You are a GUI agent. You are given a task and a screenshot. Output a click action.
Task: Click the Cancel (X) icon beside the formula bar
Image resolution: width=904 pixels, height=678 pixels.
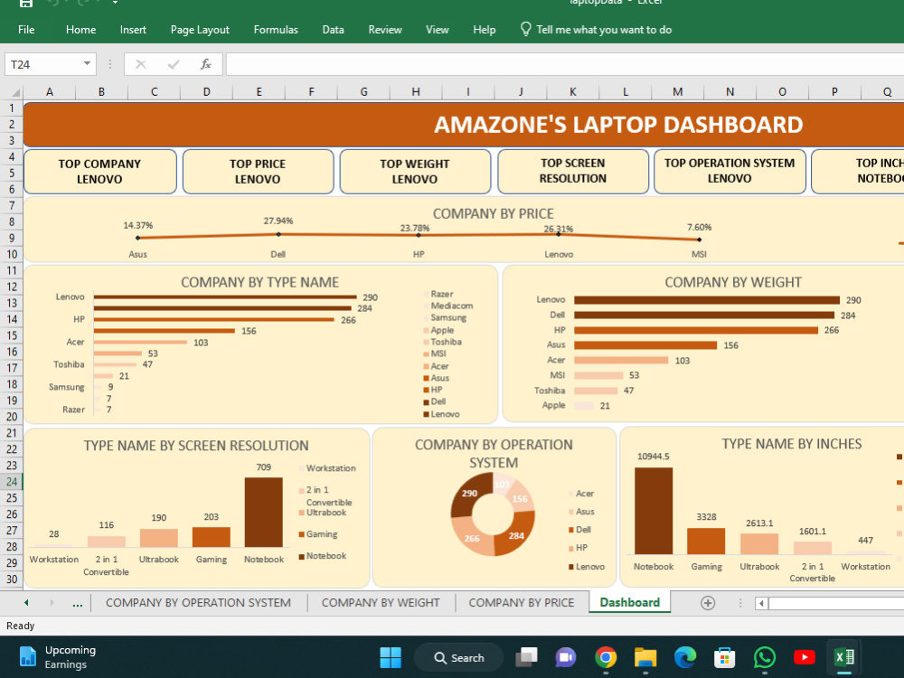[142, 63]
